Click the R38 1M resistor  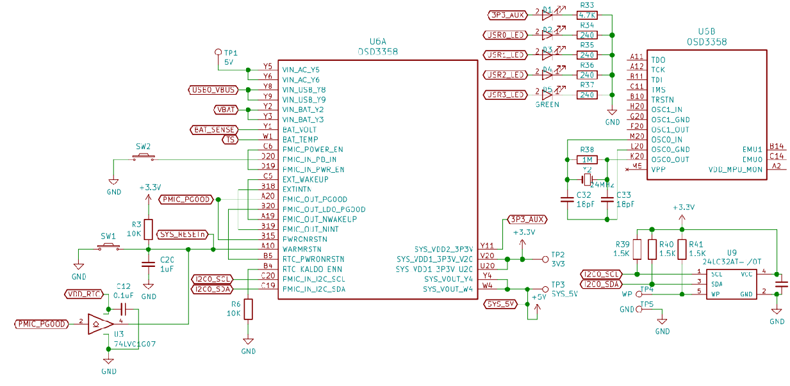587,159
